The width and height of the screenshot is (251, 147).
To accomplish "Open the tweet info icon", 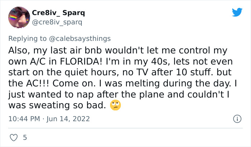I will click(237, 118).
